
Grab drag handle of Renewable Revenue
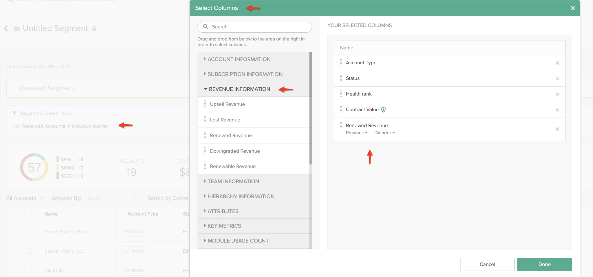tap(205, 166)
